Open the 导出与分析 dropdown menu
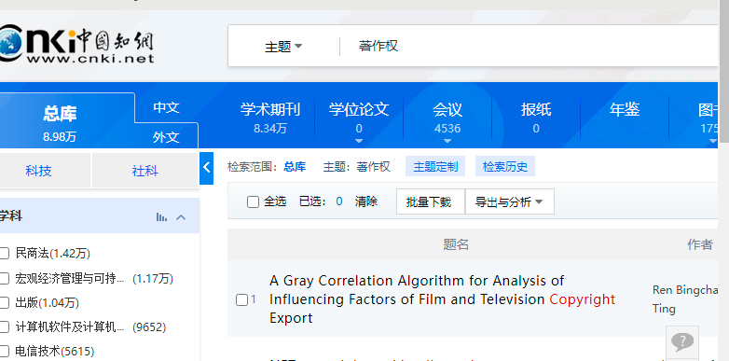The height and width of the screenshot is (361, 729). pos(510,201)
